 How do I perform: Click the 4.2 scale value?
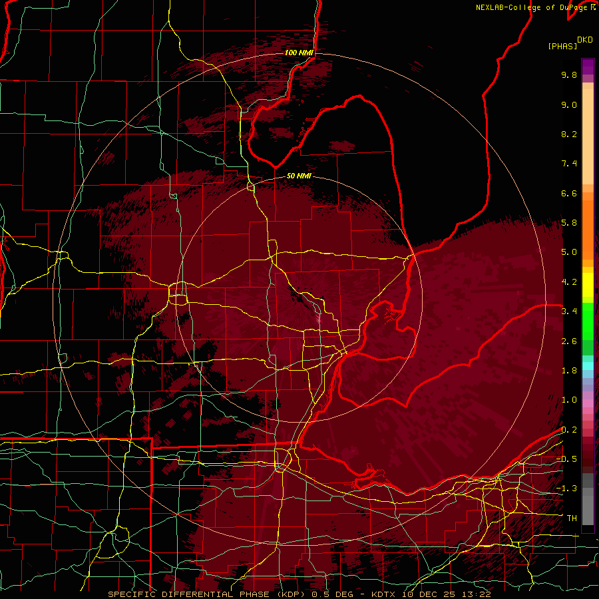(x=569, y=282)
